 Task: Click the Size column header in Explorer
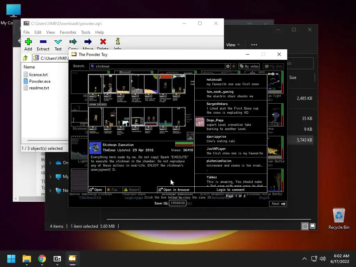pos(293,78)
